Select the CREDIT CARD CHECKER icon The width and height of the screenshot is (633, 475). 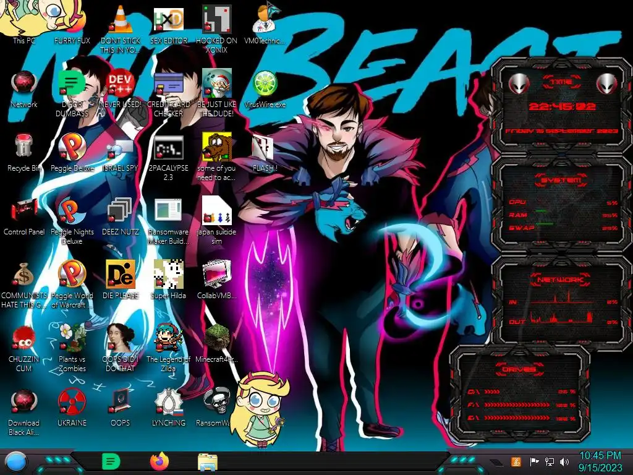click(x=168, y=83)
